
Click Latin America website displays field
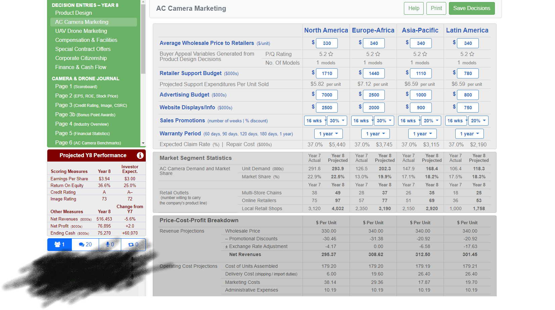click(468, 108)
